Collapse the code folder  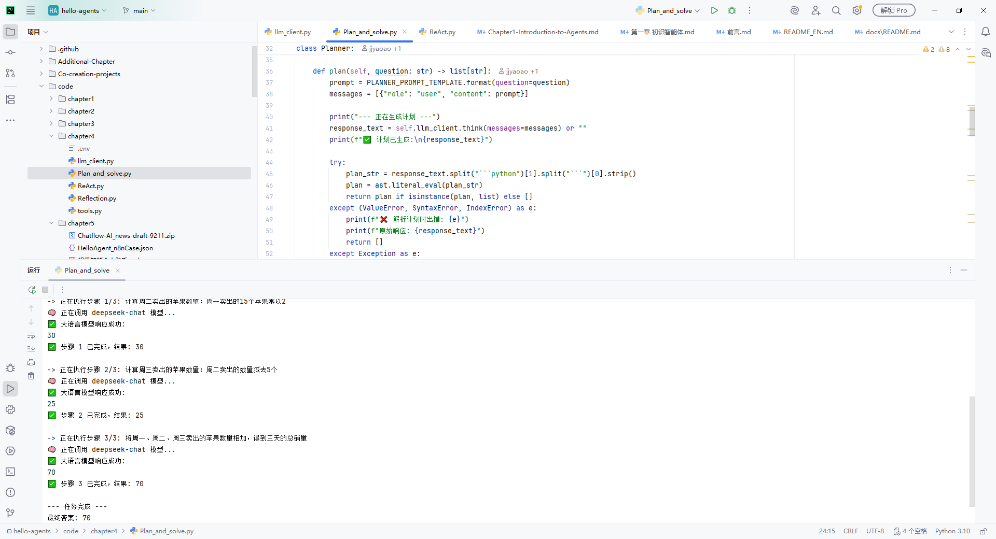(x=41, y=86)
